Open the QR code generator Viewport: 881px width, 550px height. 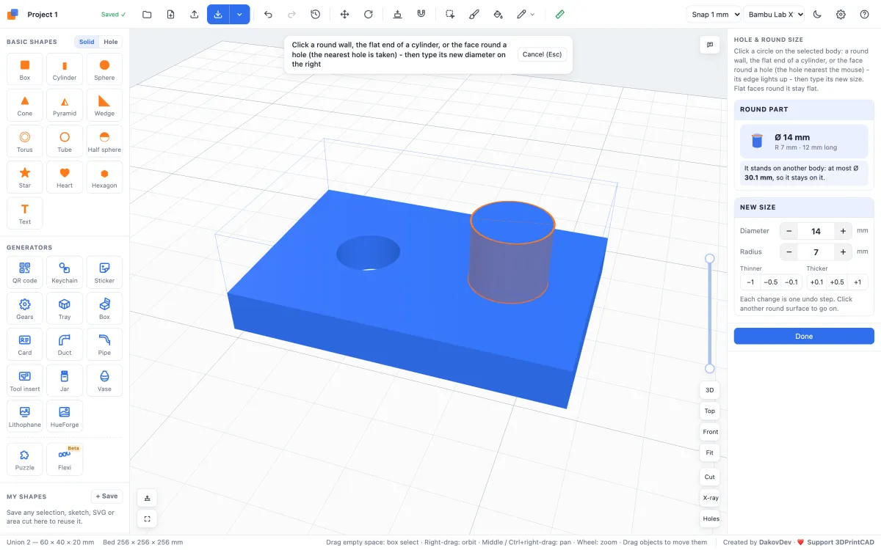pyautogui.click(x=25, y=272)
